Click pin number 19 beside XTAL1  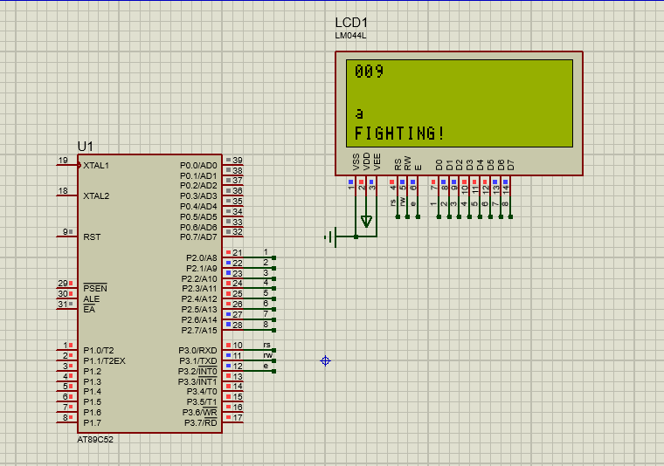point(63,161)
